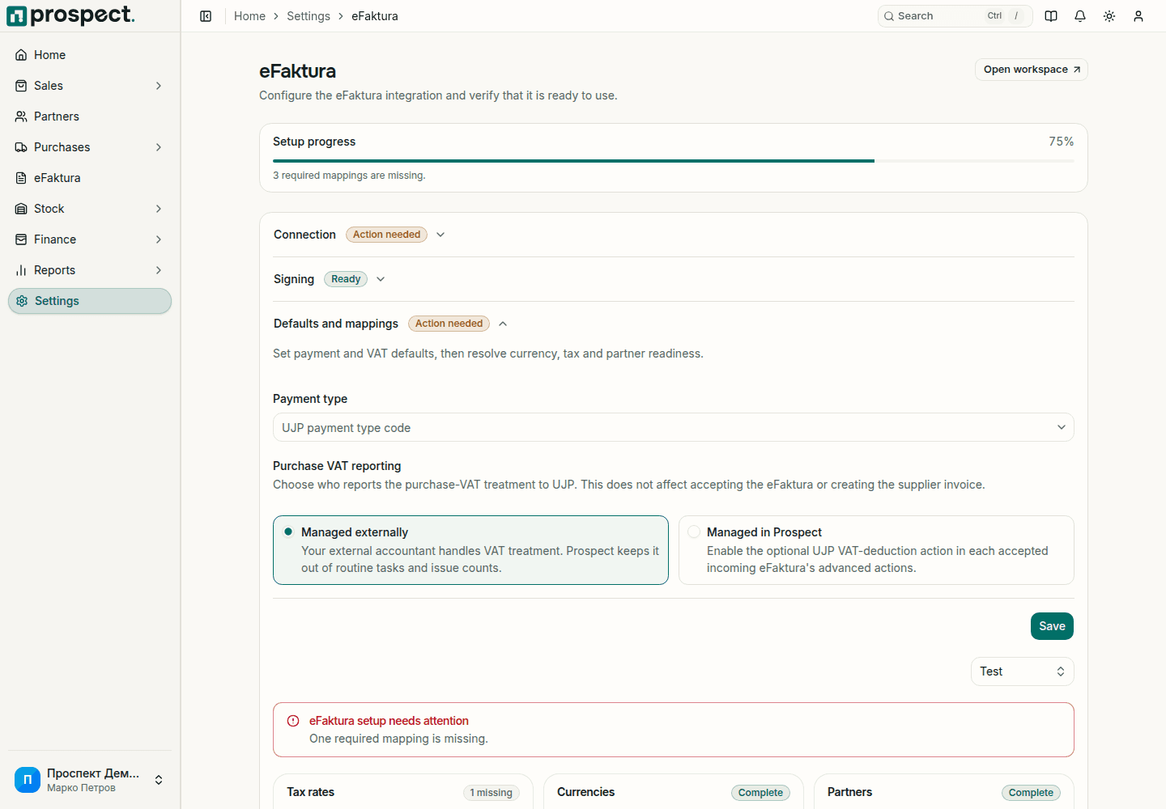Go to Home breadcrumb

tap(249, 16)
